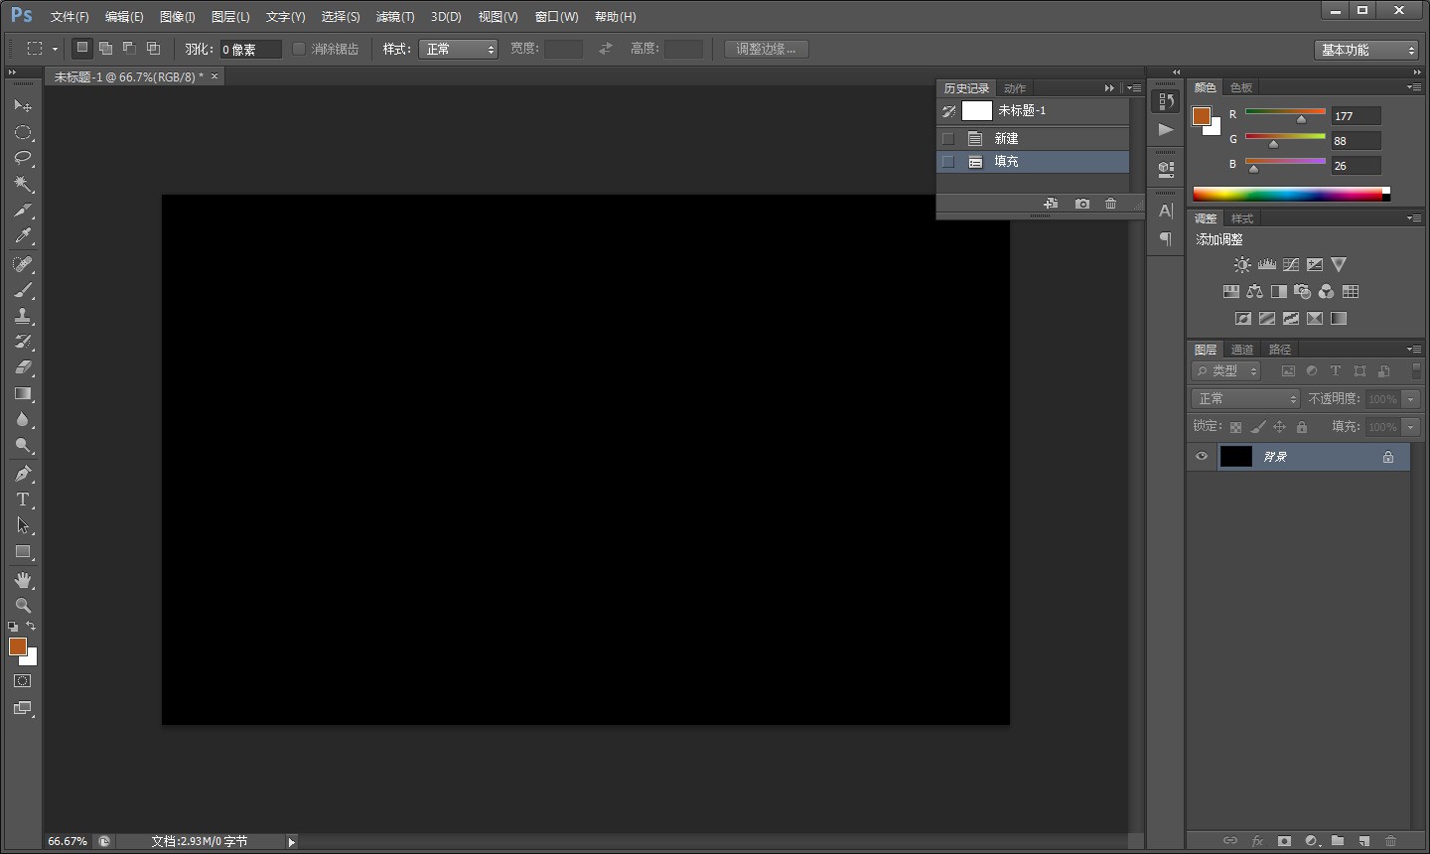
Task: Click the foreground color swatch in toolbar
Action: (x=17, y=646)
